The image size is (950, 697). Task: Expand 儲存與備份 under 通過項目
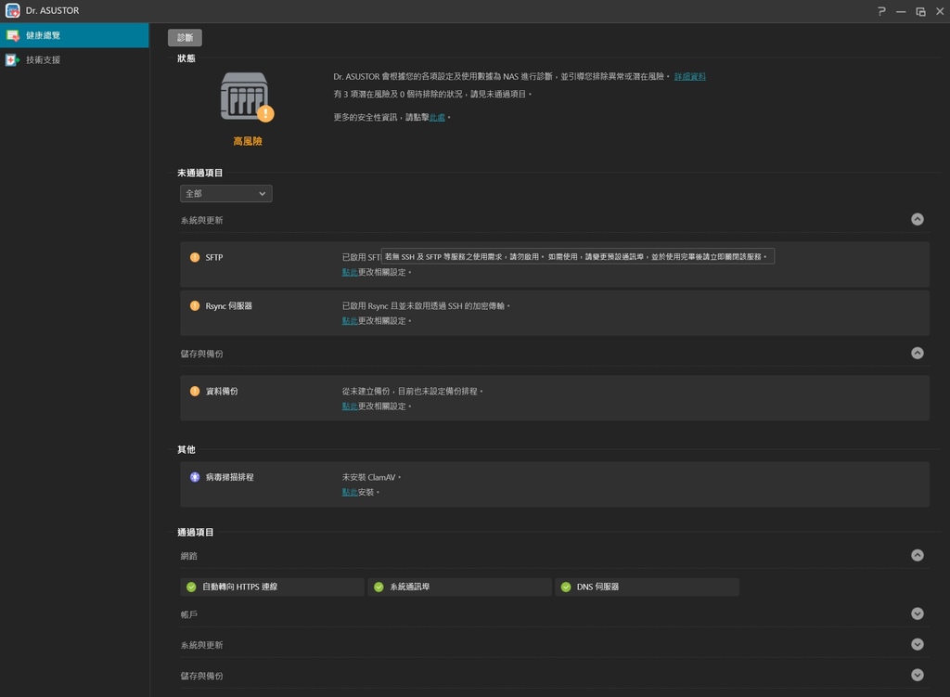click(918, 675)
